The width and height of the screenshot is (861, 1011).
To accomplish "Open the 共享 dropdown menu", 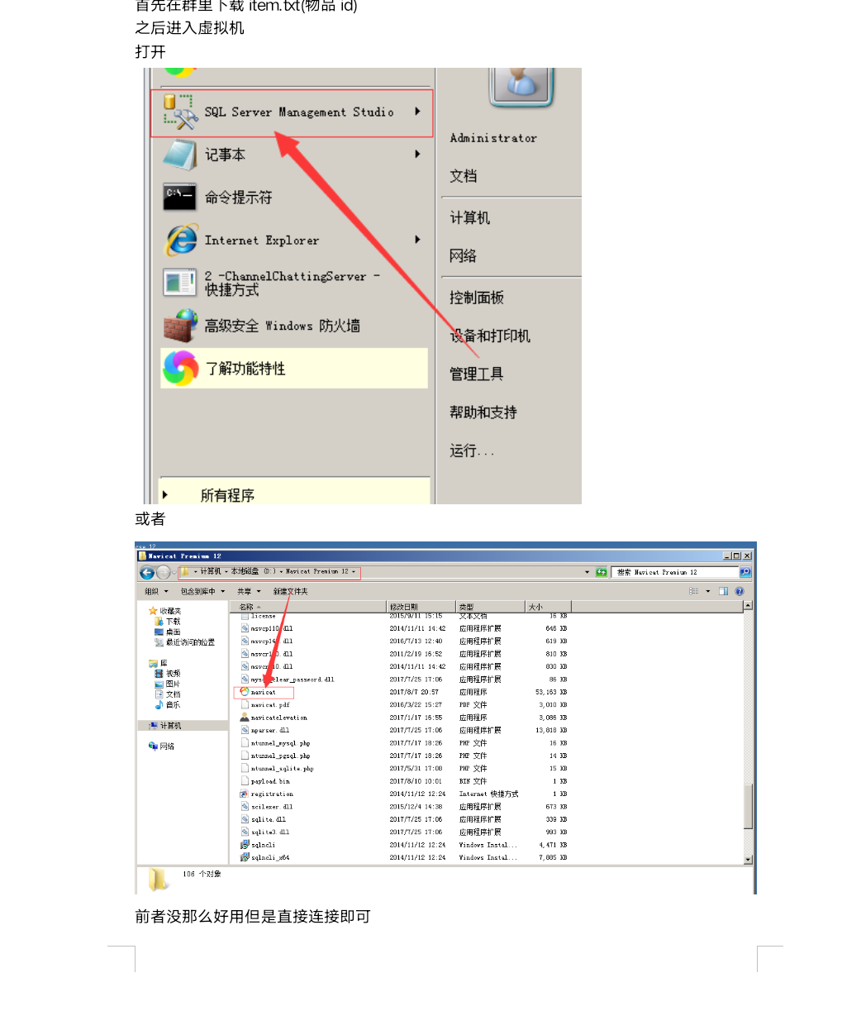I will [x=249, y=591].
